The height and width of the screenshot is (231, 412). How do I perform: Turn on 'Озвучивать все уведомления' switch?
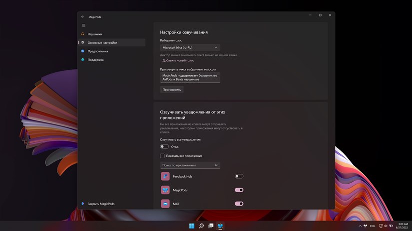[164, 147]
